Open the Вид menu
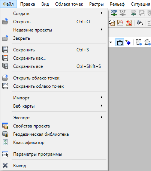Viewport: 151px width, 171px height. 45,4
